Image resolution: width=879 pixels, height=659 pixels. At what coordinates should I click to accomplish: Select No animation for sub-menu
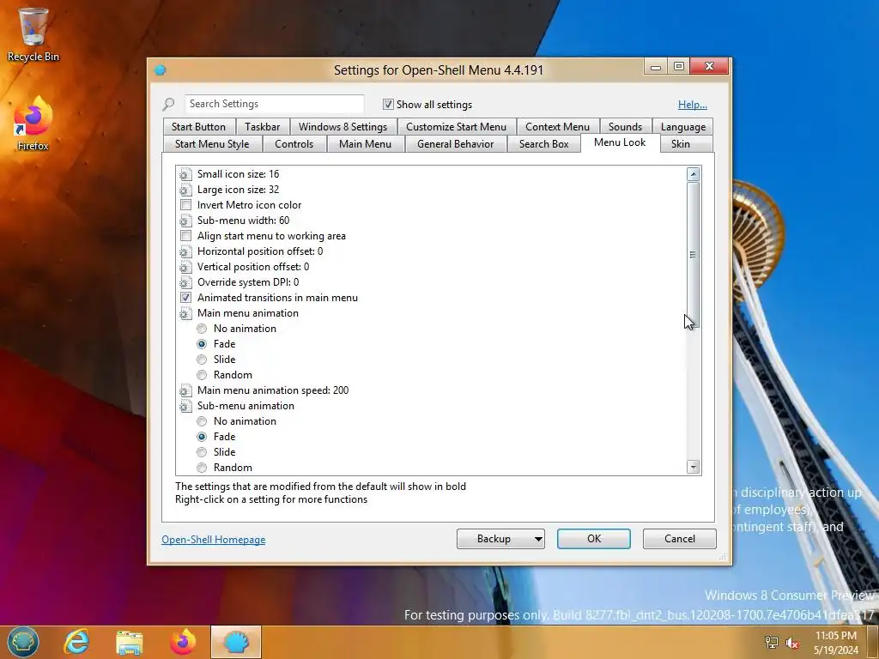click(x=202, y=421)
